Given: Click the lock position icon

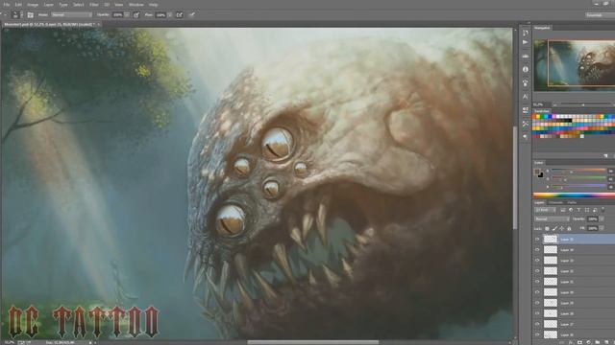Looking at the screenshot, I should [x=561, y=228].
